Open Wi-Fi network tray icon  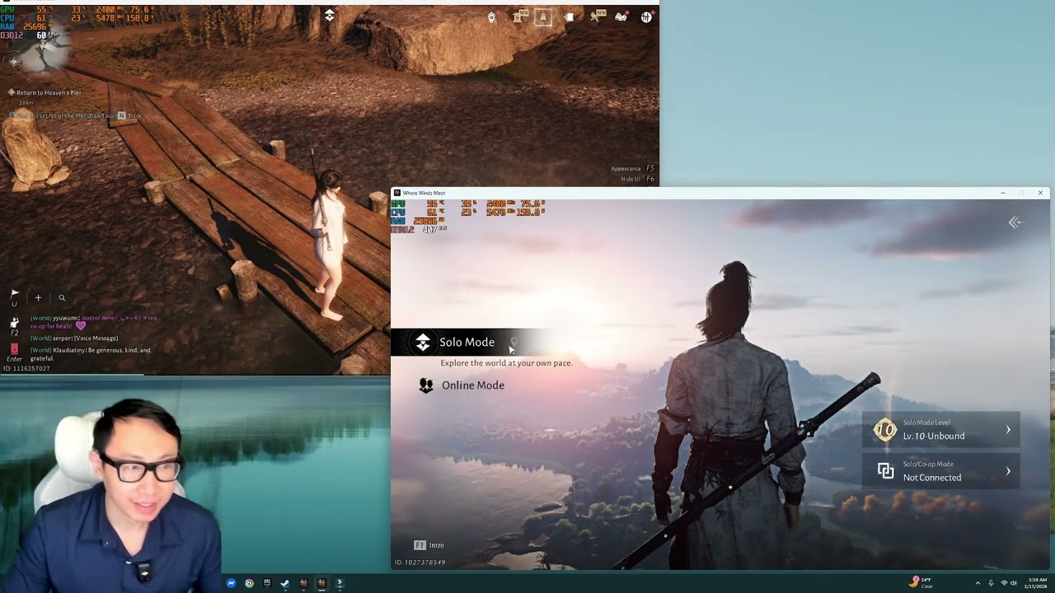click(x=1004, y=583)
